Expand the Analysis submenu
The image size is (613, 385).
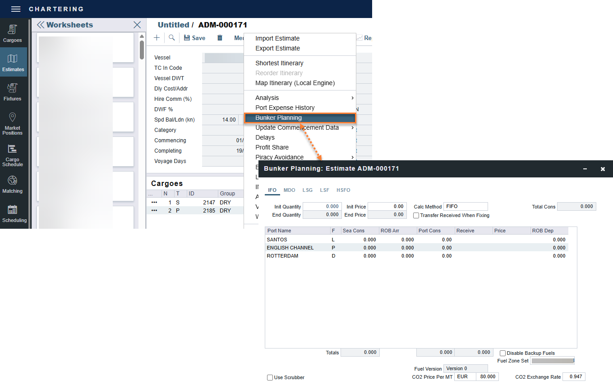click(x=300, y=98)
